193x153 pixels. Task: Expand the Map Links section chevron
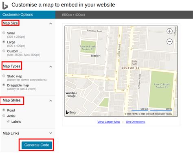50,133
